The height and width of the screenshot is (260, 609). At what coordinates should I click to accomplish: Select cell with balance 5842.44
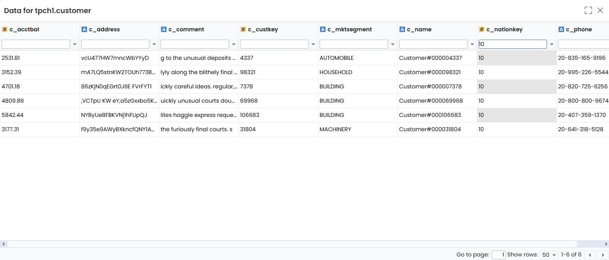[40, 115]
